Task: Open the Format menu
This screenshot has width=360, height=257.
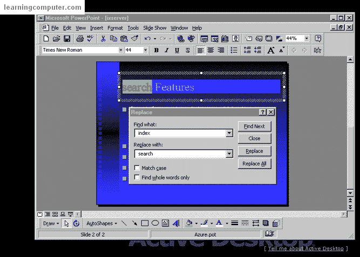Action: click(115, 28)
